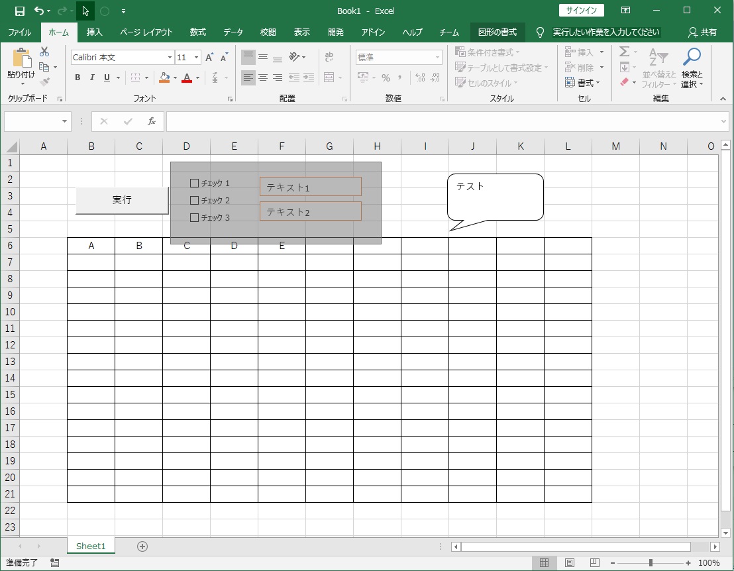Toggle Italic formatting
Screen dimensions: 734x571
(x=92, y=78)
